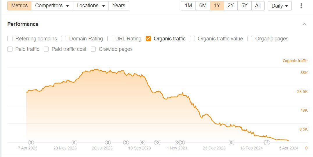Click the 'a' annotation marker near 29 May 2023

[74, 142]
